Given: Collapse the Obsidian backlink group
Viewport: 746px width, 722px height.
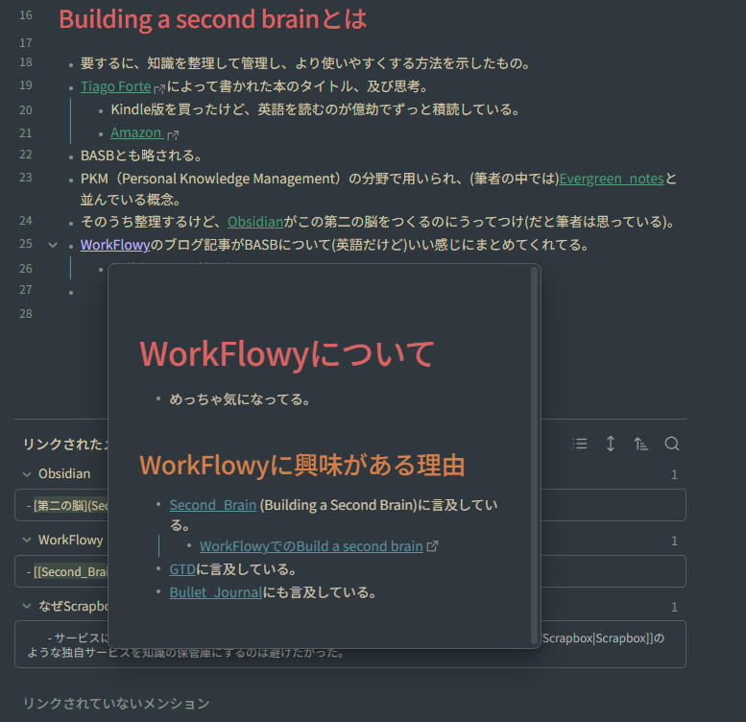Looking at the screenshot, I should click(27, 474).
